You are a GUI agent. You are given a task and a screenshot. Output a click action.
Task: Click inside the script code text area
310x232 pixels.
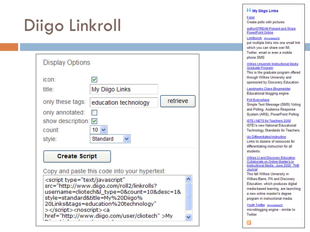click(114, 198)
